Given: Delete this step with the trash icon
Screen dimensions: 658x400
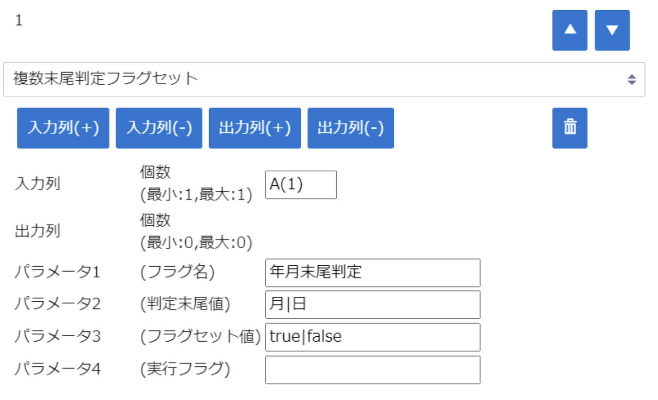Looking at the screenshot, I should point(569,128).
